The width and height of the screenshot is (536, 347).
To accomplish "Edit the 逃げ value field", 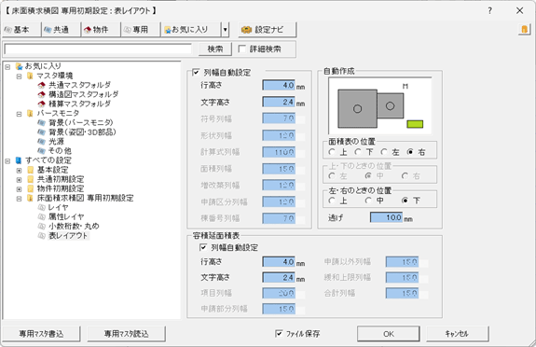I will tap(386, 217).
